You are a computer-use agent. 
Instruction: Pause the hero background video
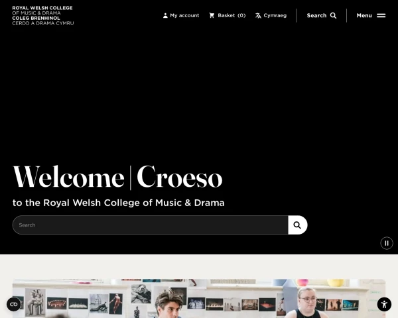click(387, 243)
